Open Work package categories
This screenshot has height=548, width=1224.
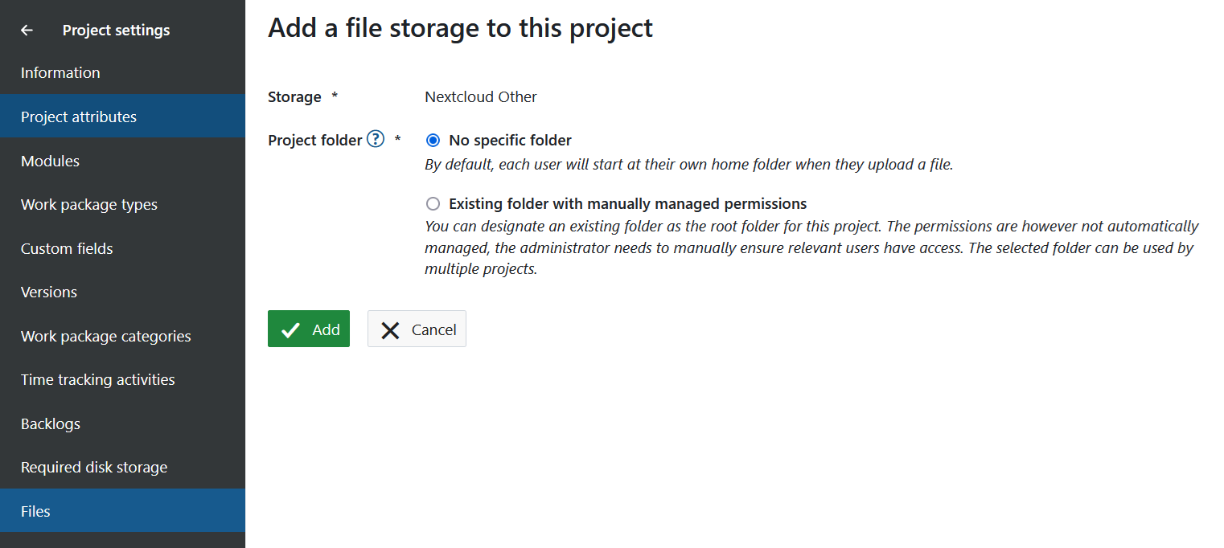(x=106, y=336)
